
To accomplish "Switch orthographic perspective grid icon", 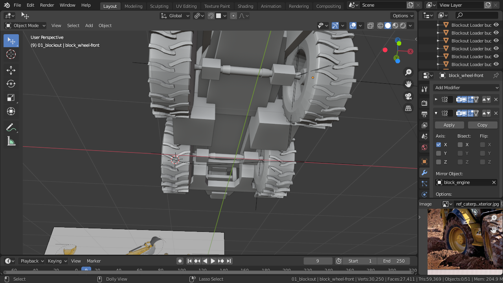I will coord(408,108).
